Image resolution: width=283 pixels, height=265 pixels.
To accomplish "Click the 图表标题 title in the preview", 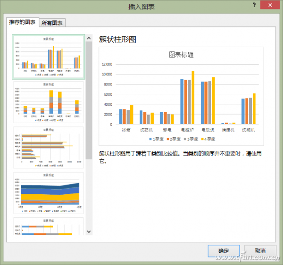I will coord(181,55).
